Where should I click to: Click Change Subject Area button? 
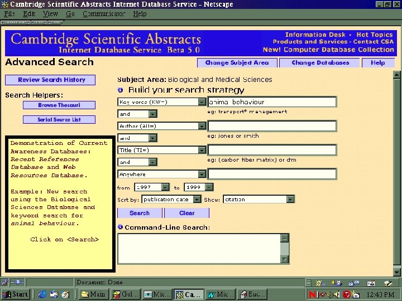point(237,62)
